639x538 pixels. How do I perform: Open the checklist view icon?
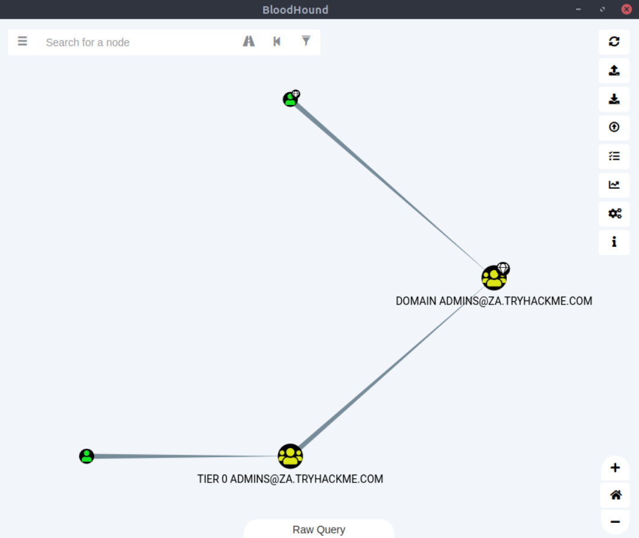(614, 156)
